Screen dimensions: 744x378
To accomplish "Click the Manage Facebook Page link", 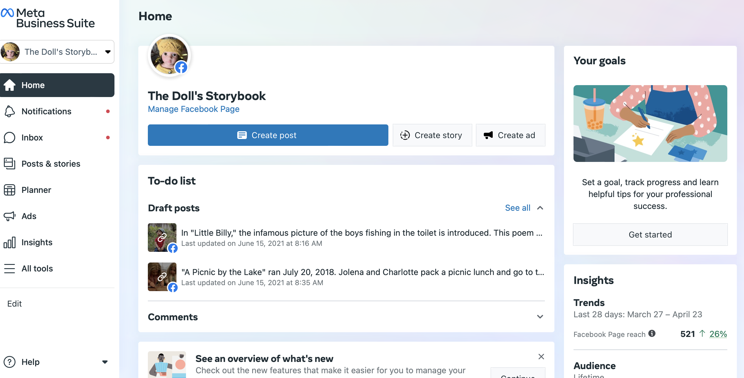I will (194, 109).
